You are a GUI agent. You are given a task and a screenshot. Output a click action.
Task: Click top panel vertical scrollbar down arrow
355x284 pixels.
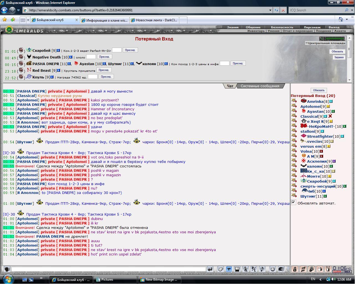(349, 80)
